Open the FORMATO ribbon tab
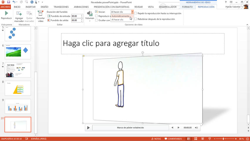The width and height of the screenshot is (250, 141). pos(187,7)
